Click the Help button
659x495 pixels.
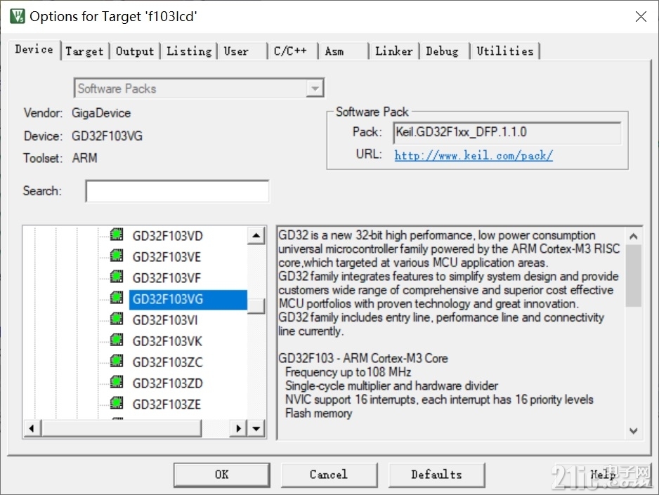[602, 475]
